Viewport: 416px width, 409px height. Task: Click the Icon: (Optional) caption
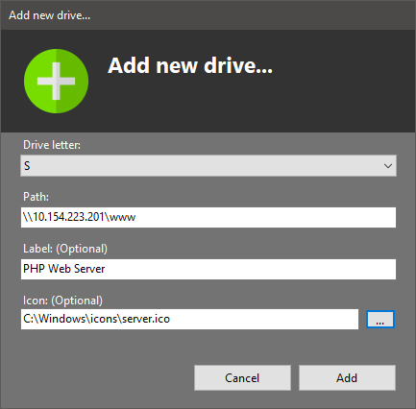tap(62, 301)
